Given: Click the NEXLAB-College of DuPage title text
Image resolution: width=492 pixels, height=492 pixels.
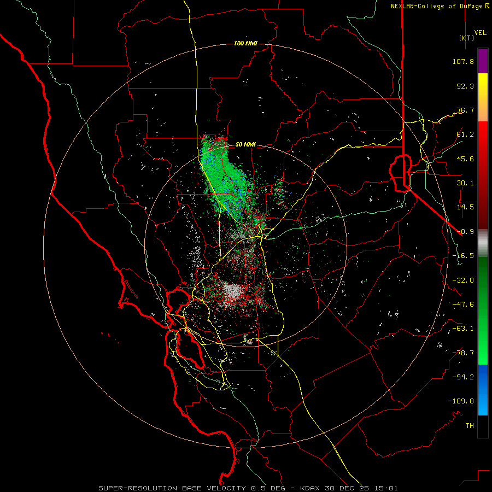Looking at the screenshot, I should 436,6.
